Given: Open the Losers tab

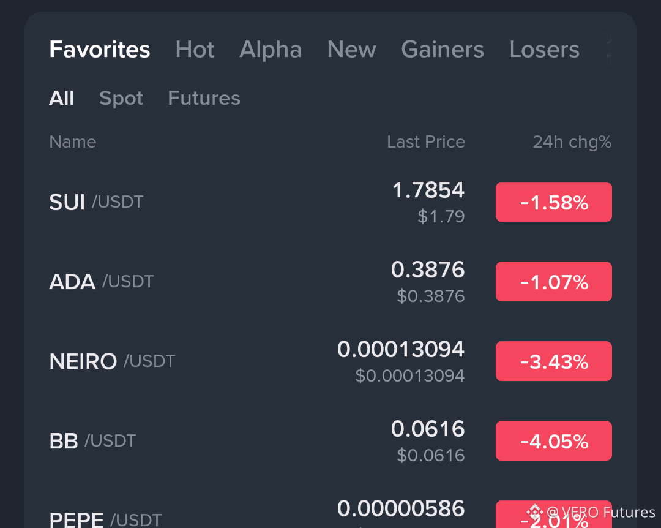Looking at the screenshot, I should pyautogui.click(x=544, y=50).
